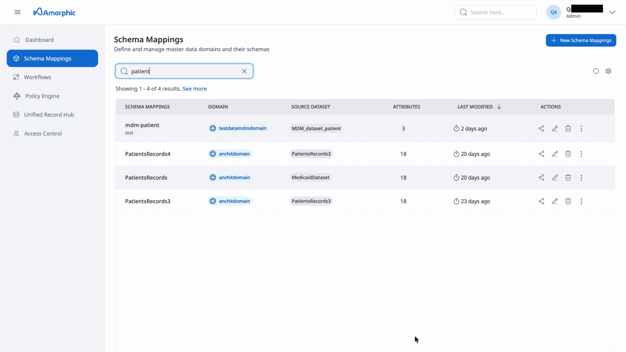
Task: Delete the mdm-patient schema mapping
Action: tap(568, 128)
